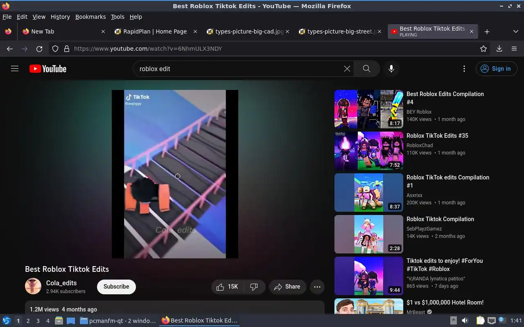Open pcmanfm-qt windows in taskbar
524x327 pixels.
[118, 321]
